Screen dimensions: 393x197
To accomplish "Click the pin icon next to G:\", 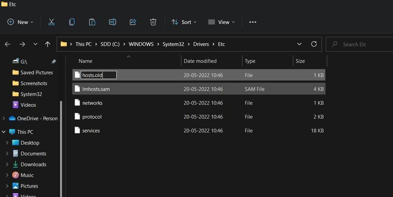I will 54,62.
